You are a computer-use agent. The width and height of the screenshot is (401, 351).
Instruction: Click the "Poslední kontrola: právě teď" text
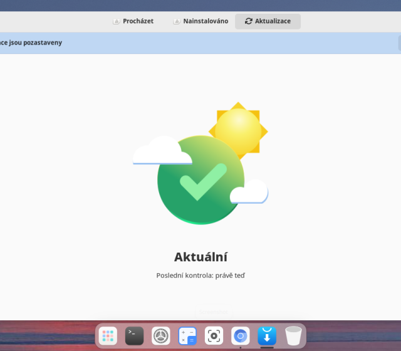tap(200, 275)
